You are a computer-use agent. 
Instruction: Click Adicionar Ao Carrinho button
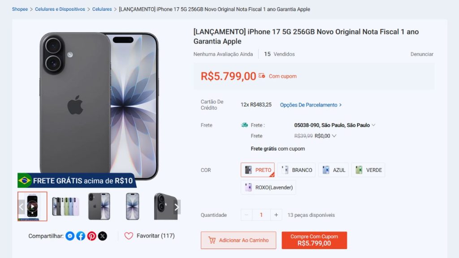pyautogui.click(x=238, y=241)
